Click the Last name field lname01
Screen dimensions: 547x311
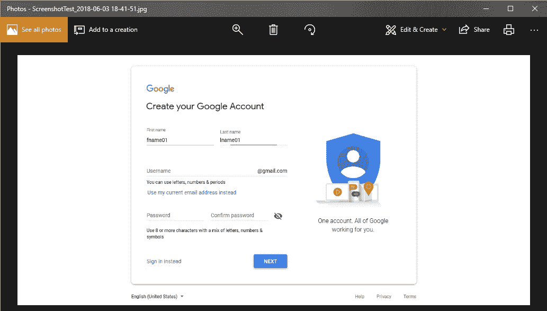pos(253,140)
